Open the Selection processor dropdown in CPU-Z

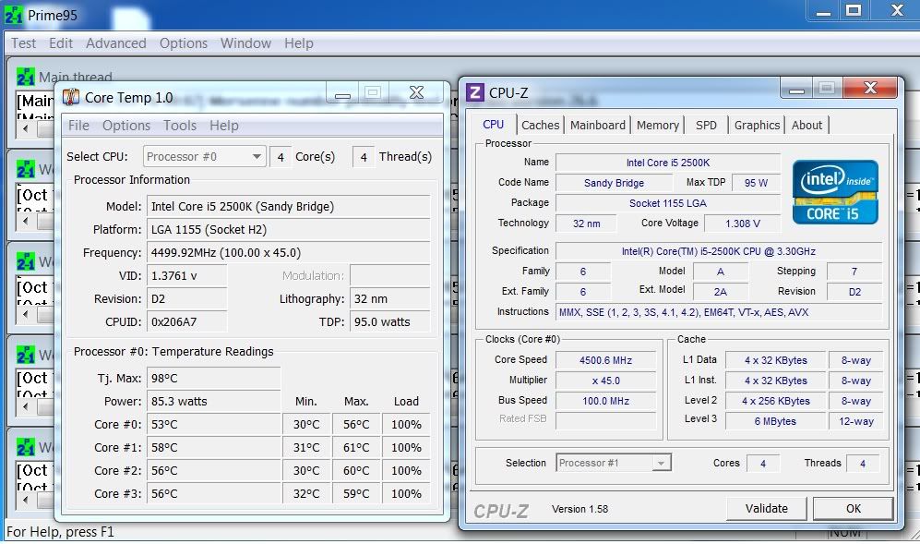coord(661,464)
